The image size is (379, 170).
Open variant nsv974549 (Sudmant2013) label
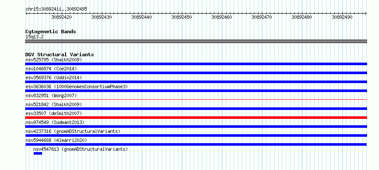point(55,122)
